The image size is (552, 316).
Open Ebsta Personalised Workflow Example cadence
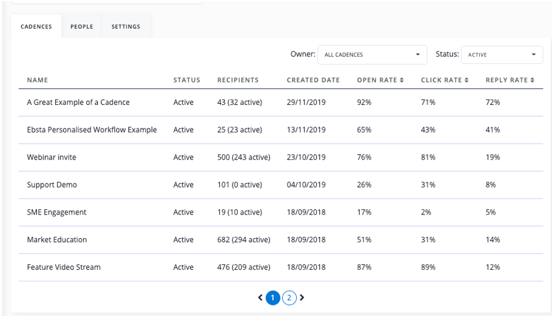[x=92, y=130]
